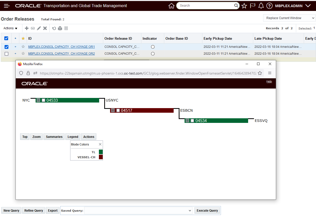Sort by the ID column header
This screenshot has height=217, width=316.
[x=30, y=38]
